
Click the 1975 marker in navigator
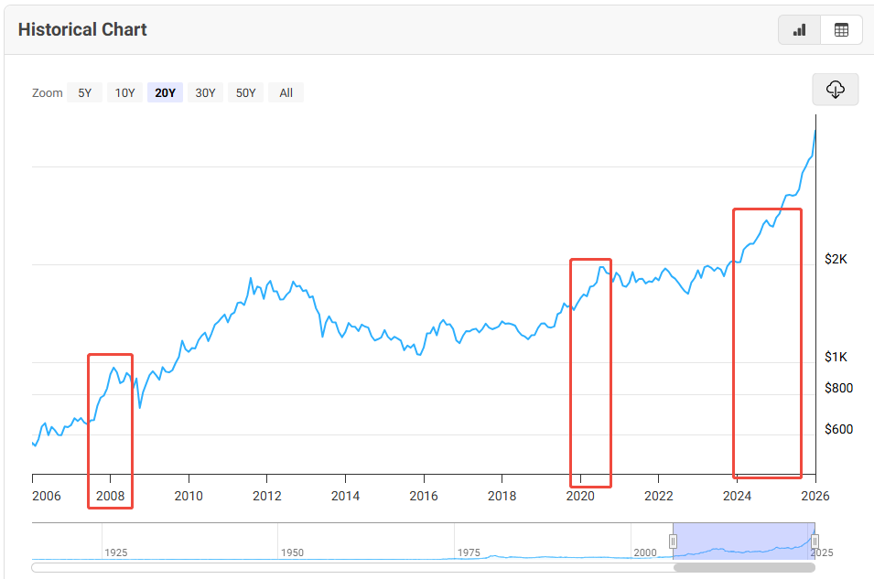pos(469,552)
